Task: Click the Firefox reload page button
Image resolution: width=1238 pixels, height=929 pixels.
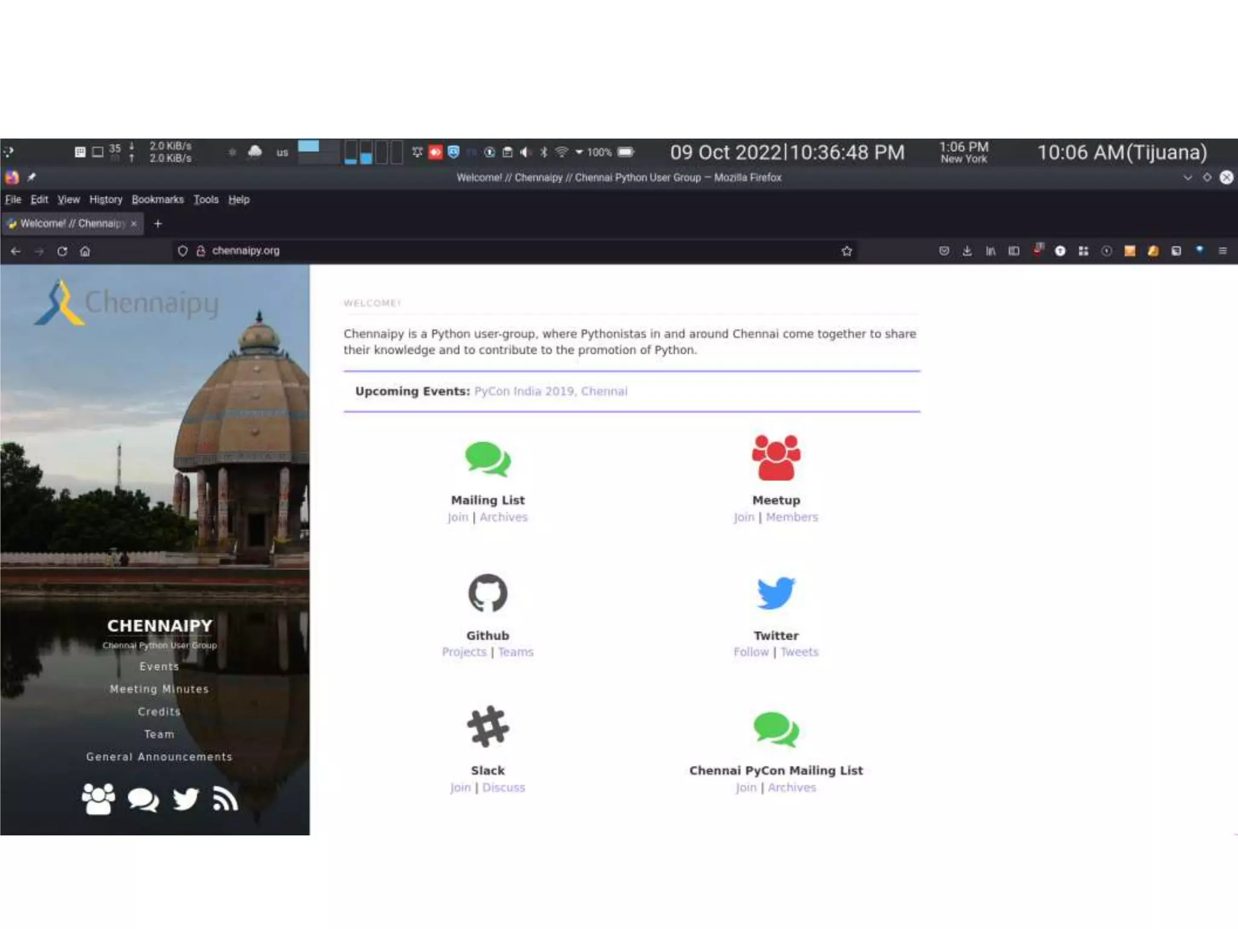Action: [x=62, y=251]
